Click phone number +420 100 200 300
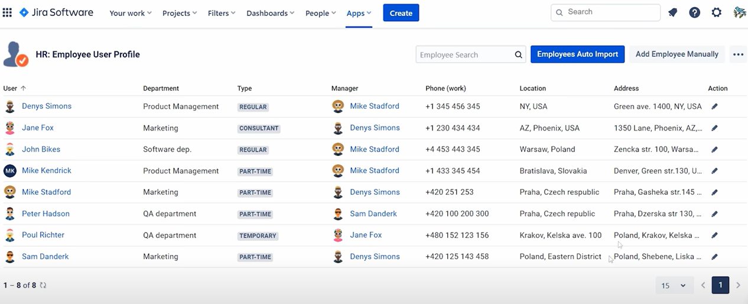748x304 pixels. point(457,214)
